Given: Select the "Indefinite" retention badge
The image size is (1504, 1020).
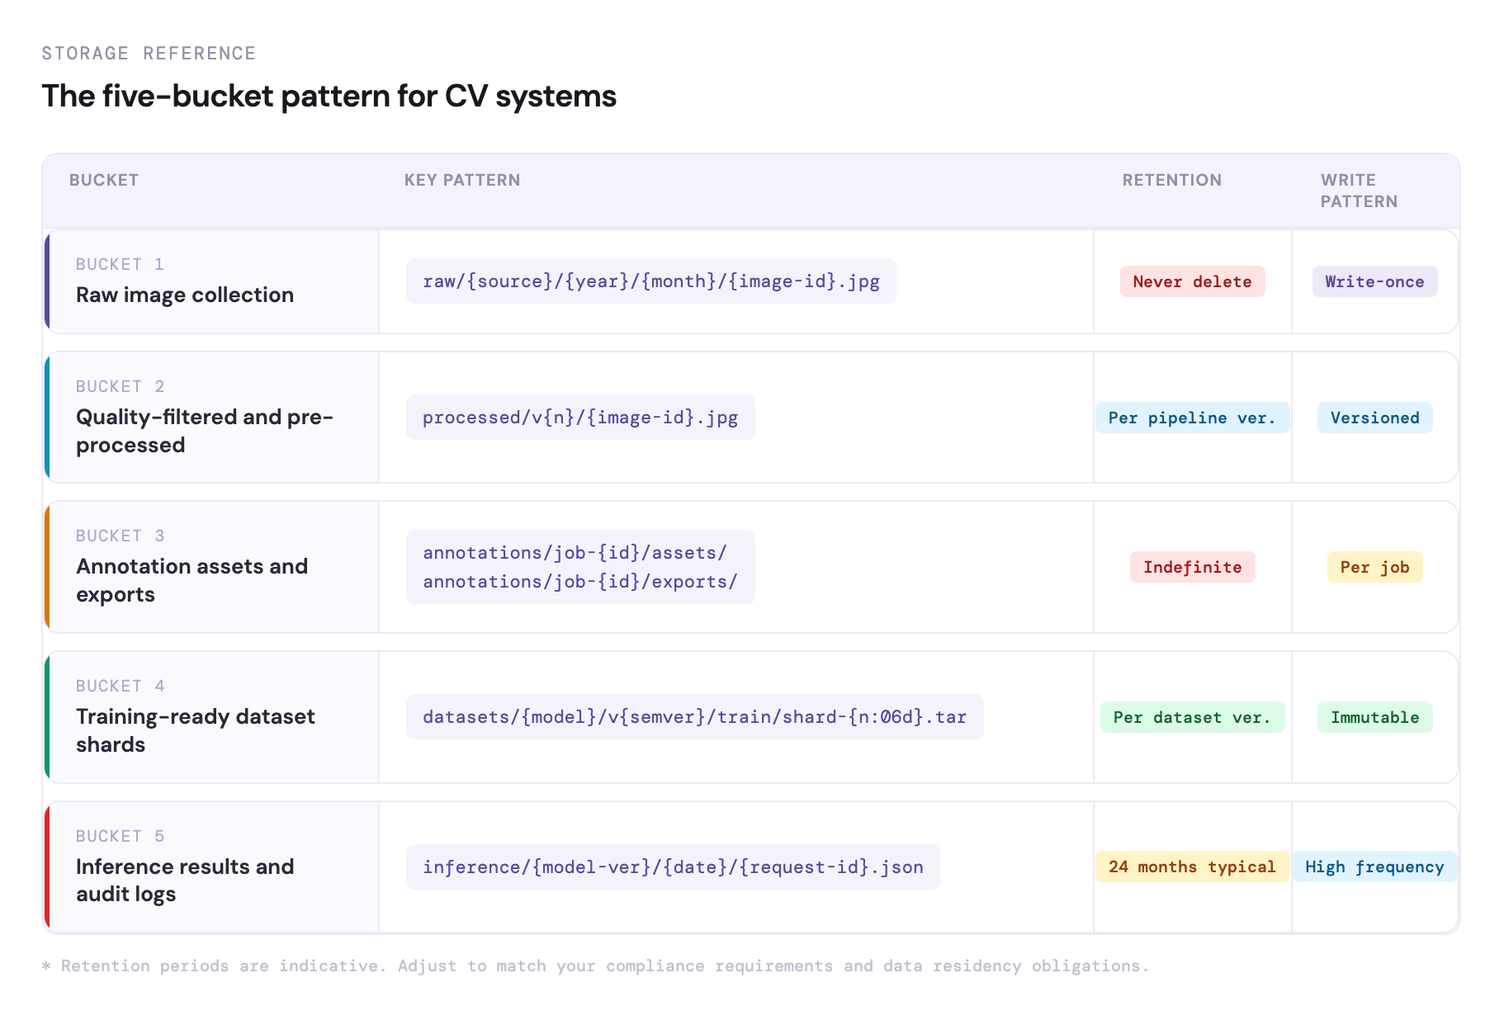Looking at the screenshot, I should point(1192,568).
